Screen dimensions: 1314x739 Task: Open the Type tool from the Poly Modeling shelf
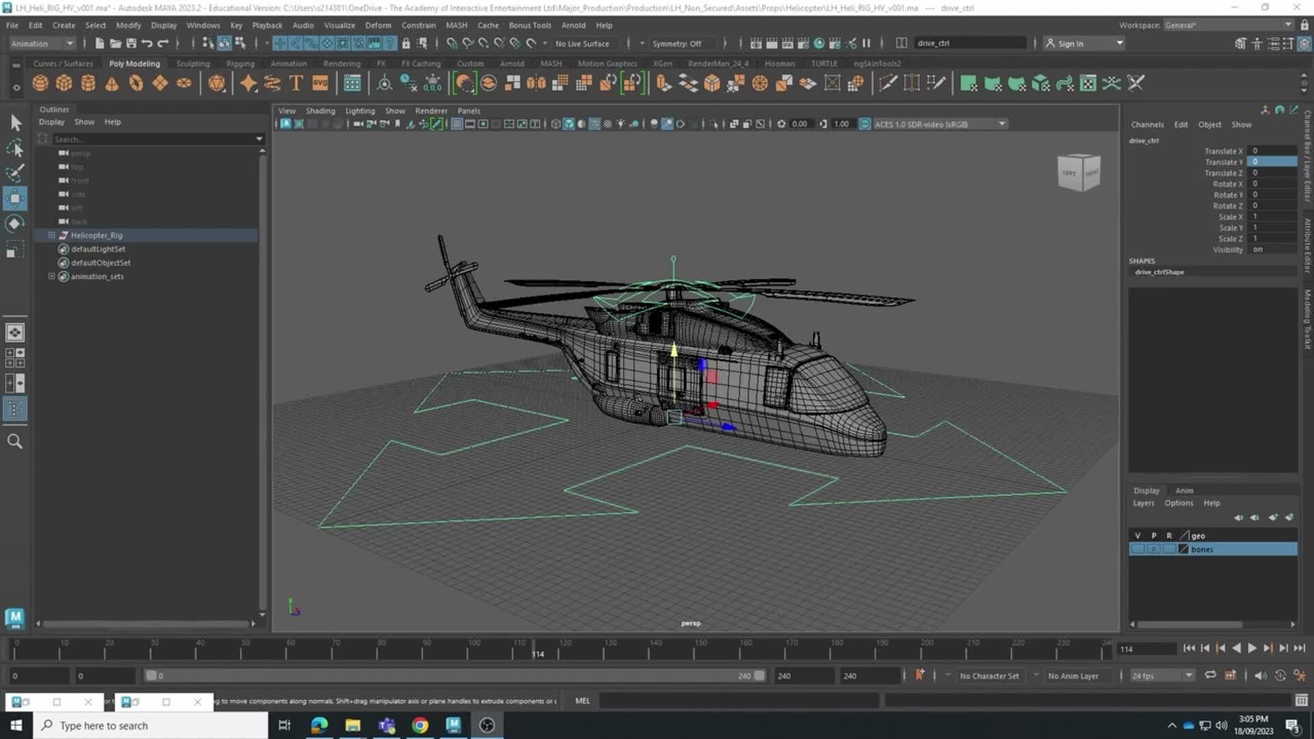tap(296, 83)
